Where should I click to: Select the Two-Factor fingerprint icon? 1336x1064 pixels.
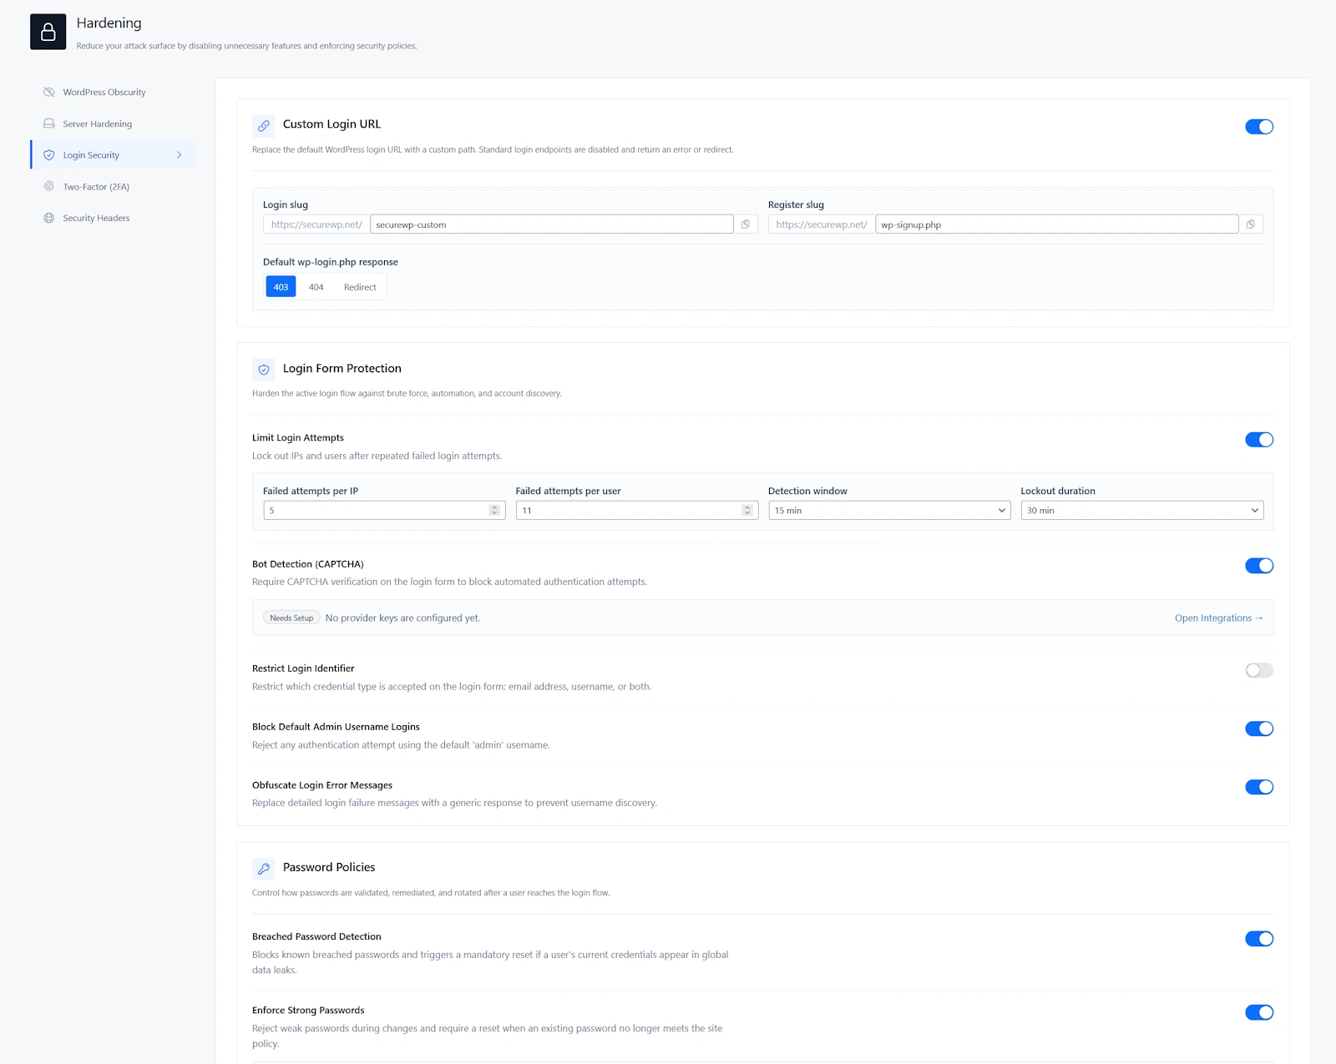click(x=49, y=186)
